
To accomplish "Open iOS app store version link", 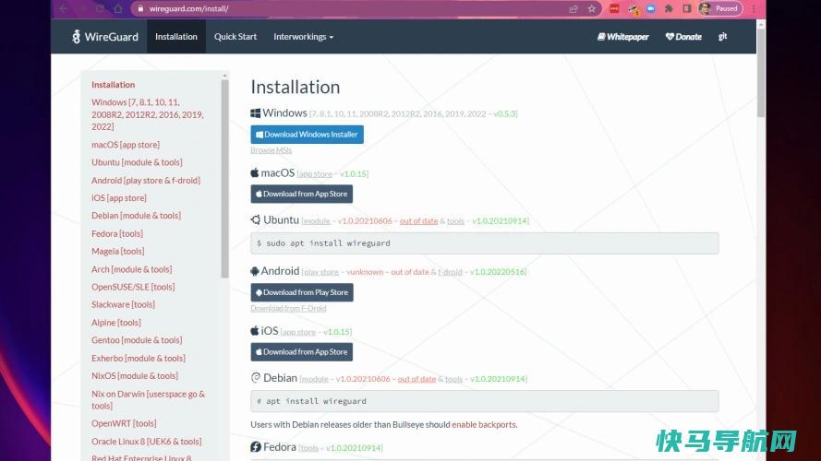I will pos(298,332).
